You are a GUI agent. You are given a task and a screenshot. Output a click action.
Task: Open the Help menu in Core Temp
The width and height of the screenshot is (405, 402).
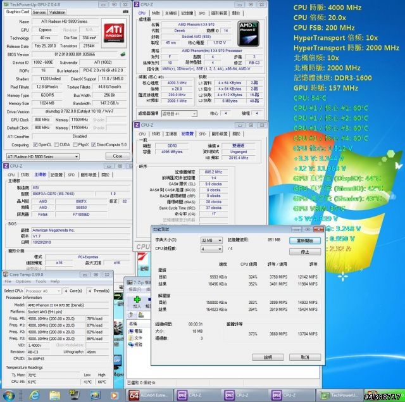55,281
